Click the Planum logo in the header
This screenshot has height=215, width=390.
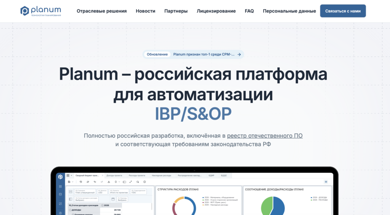pyautogui.click(x=40, y=11)
